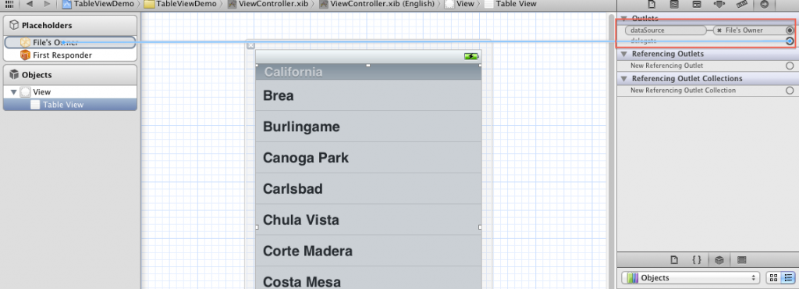Open the File inspector tab

tap(652, 4)
